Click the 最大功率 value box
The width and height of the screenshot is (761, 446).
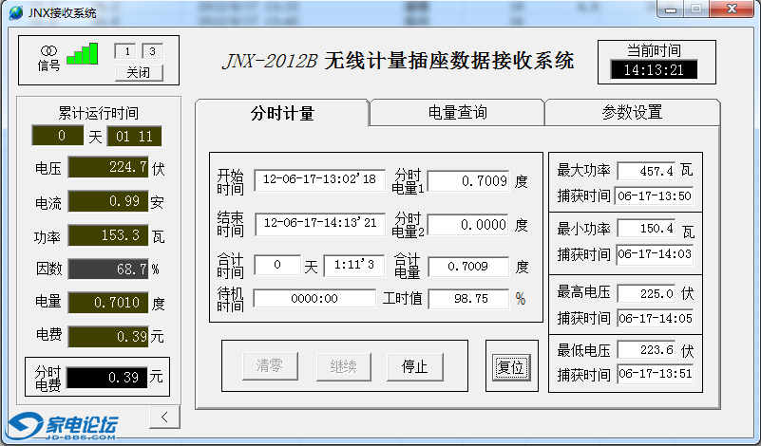point(645,171)
